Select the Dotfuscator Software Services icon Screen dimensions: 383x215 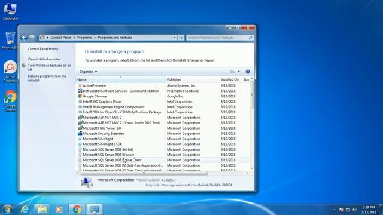click(x=80, y=91)
